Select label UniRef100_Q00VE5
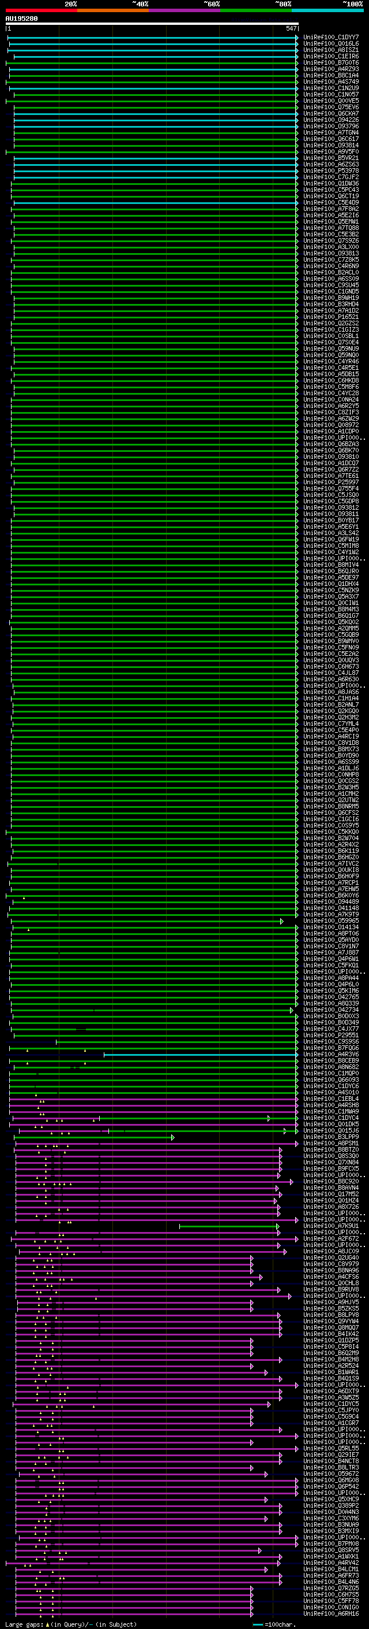 [x=331, y=101]
